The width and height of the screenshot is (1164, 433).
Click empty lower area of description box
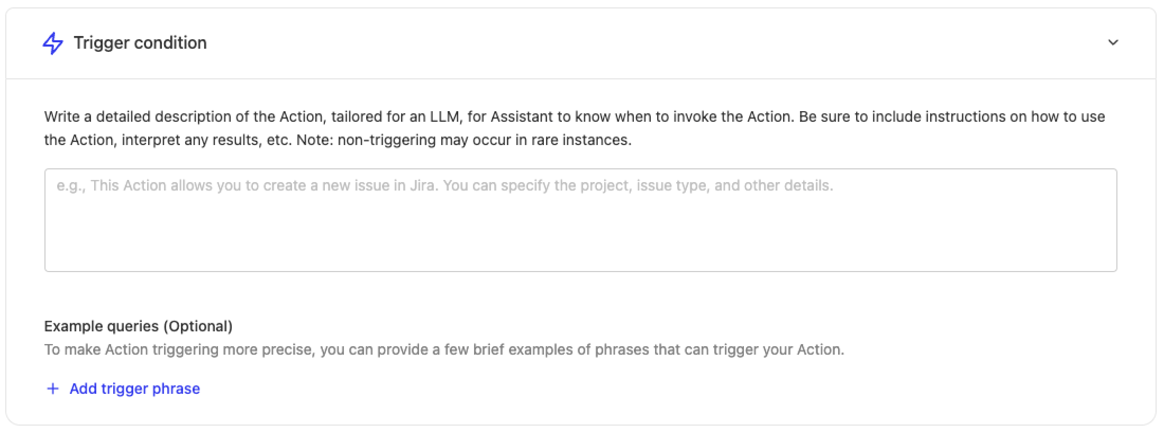click(x=580, y=249)
